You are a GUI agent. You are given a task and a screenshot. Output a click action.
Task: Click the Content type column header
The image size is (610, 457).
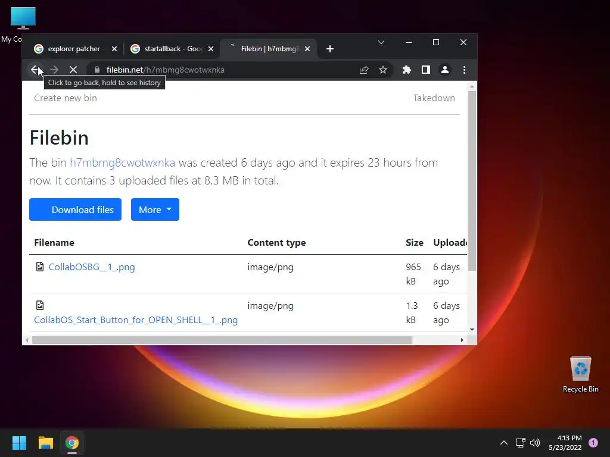(x=276, y=243)
